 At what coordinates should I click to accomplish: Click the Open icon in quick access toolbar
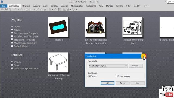(2, 10)
